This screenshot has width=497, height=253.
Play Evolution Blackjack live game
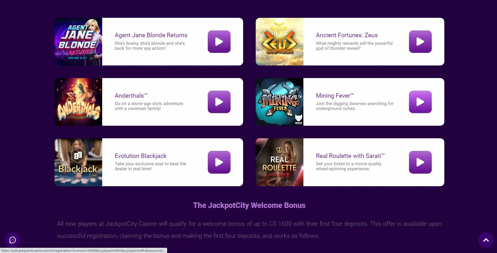click(x=219, y=162)
